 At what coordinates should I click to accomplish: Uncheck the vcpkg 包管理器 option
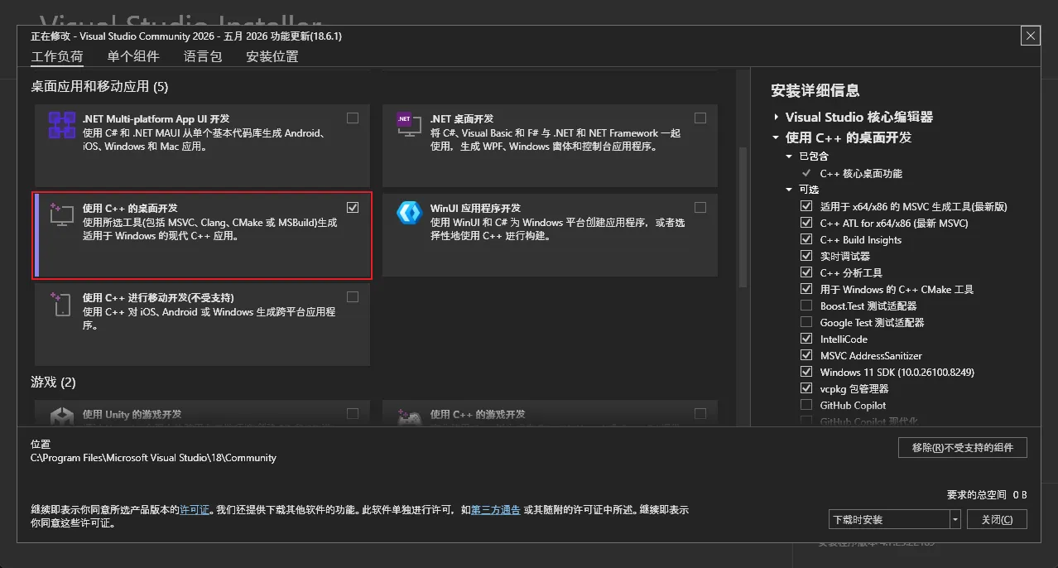[x=806, y=388]
